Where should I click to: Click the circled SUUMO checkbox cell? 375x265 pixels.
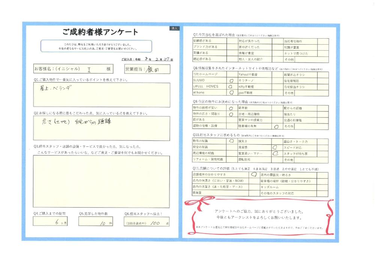click(231, 81)
